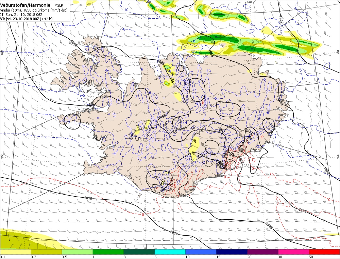Select the medium green 1–3 legend swatch
This screenshot has width=340, height=259.
(x=108, y=252)
